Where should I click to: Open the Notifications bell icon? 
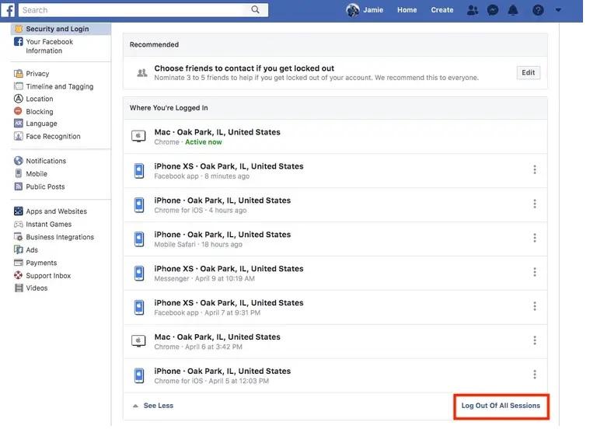coord(513,10)
